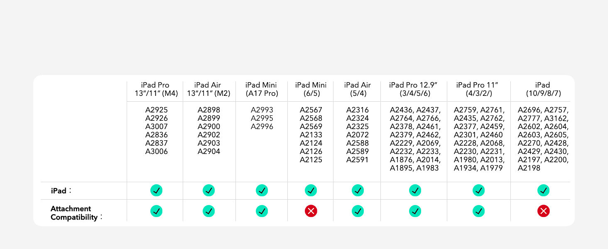Select the iPad Pro 13"/11" (M4) column header

click(156, 89)
